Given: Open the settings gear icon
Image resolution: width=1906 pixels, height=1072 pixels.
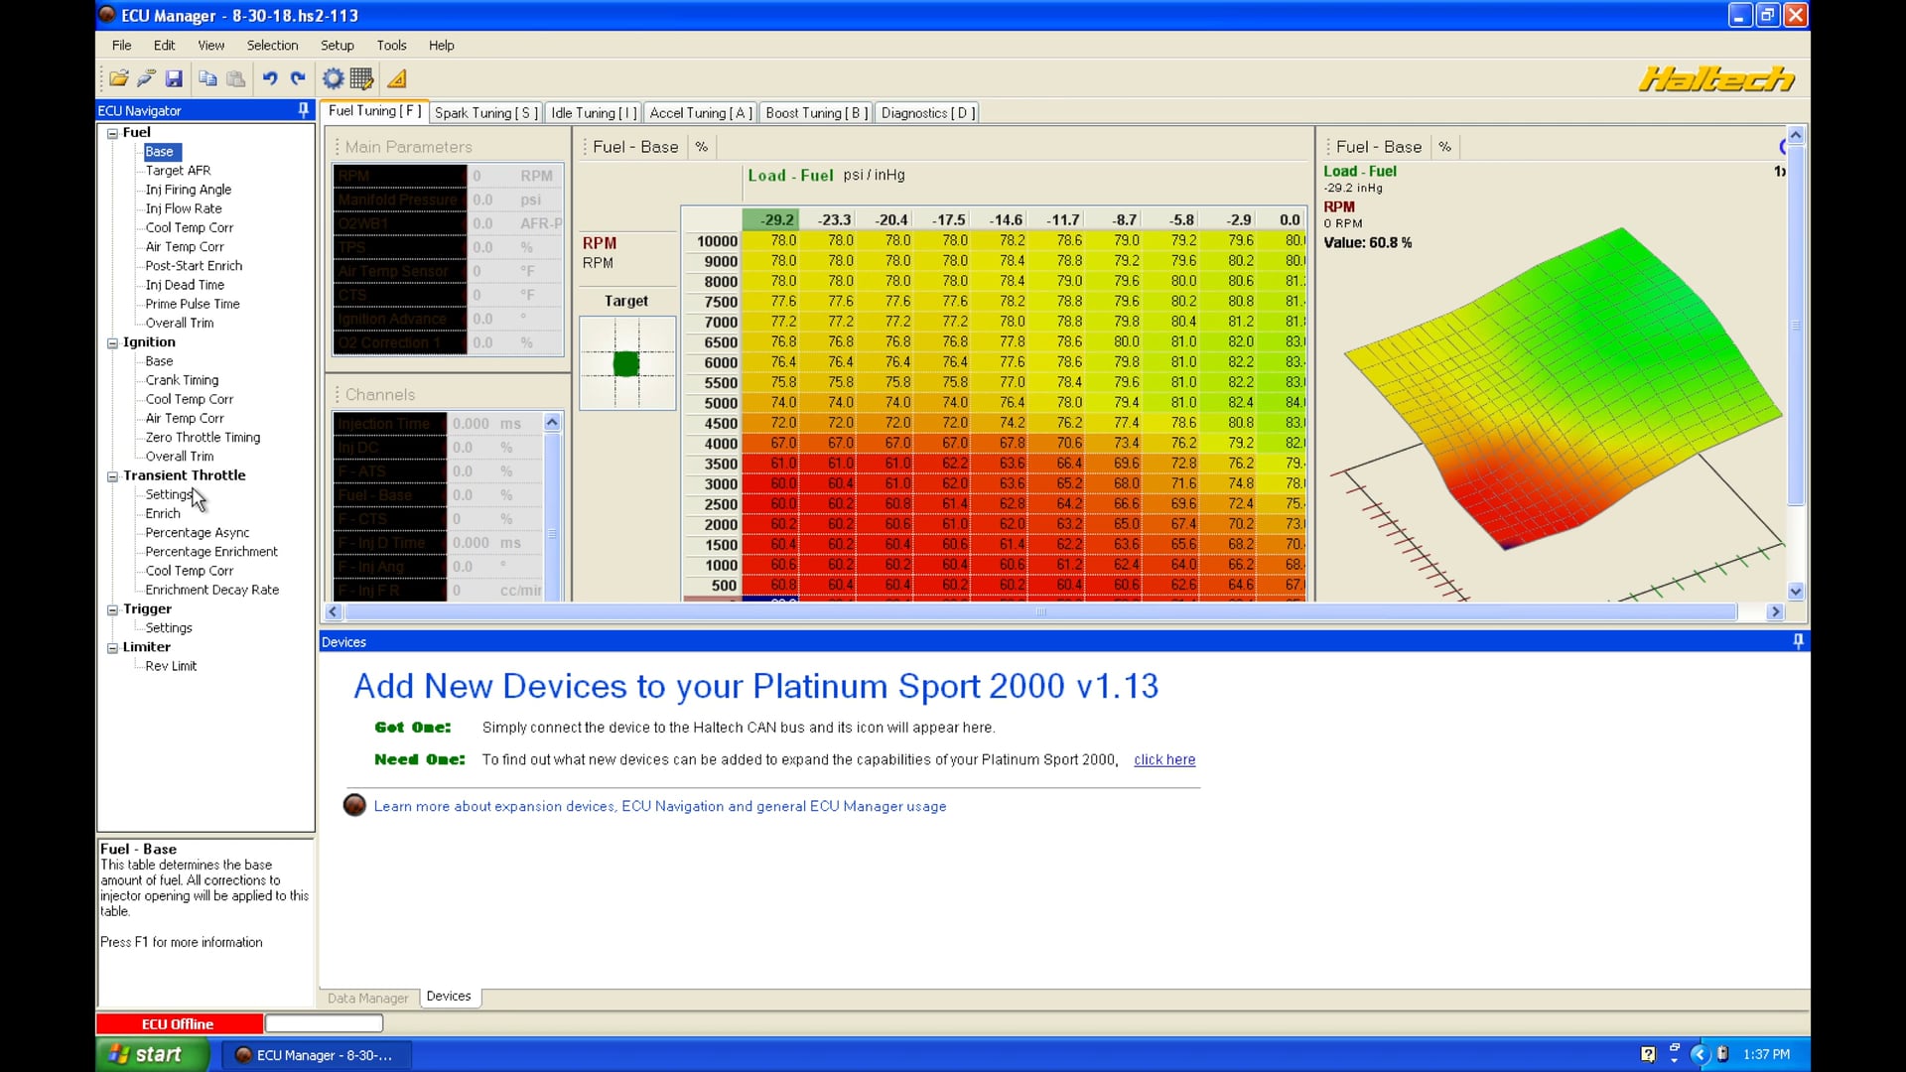Looking at the screenshot, I should [333, 78].
